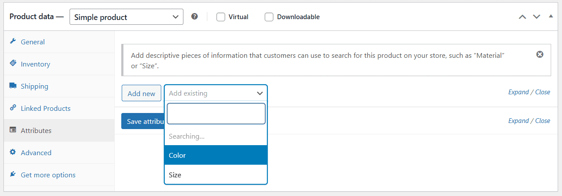Tick the Downloadable checkbox

tap(269, 17)
